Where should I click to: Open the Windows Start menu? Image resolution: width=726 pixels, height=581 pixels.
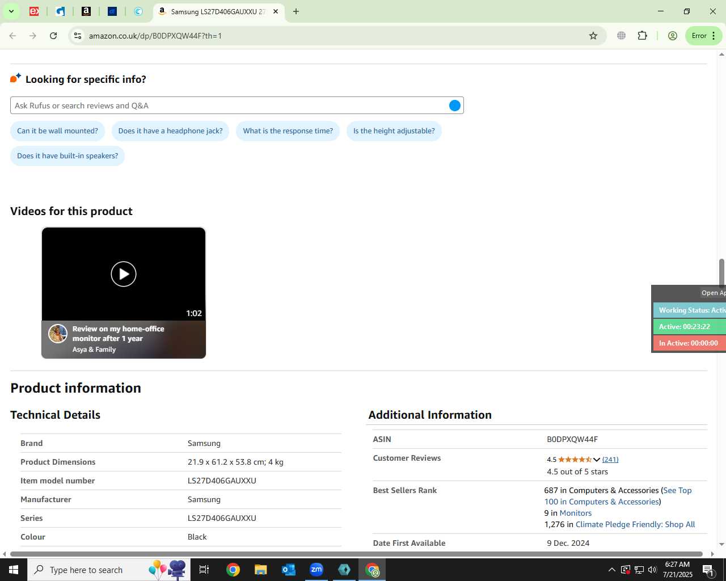pyautogui.click(x=14, y=570)
